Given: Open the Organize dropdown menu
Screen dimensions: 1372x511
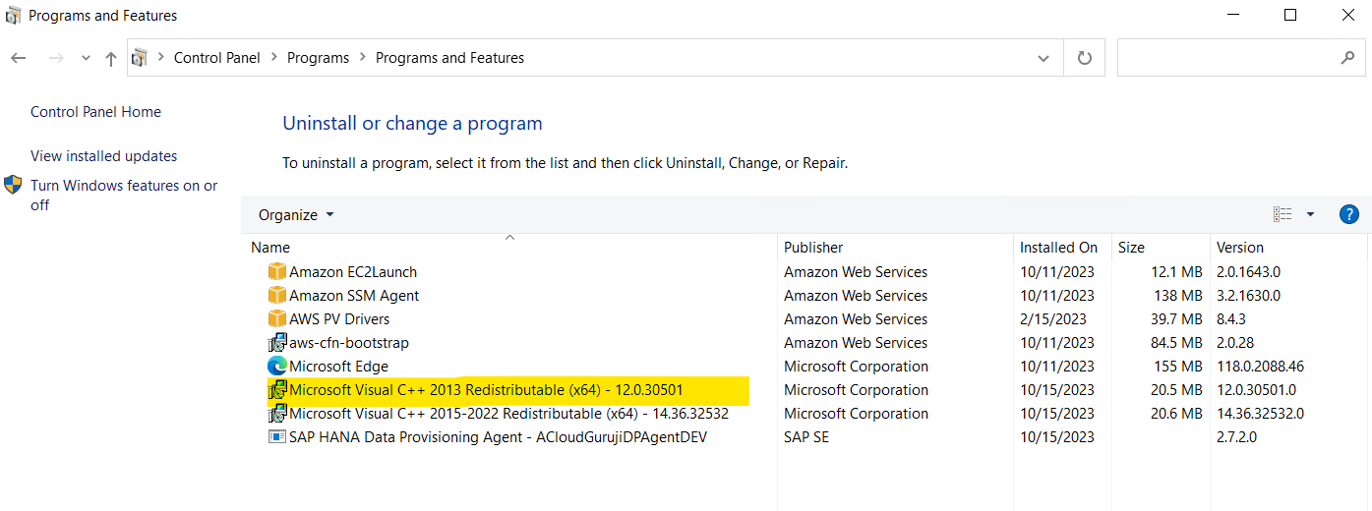Looking at the screenshot, I should click(296, 215).
